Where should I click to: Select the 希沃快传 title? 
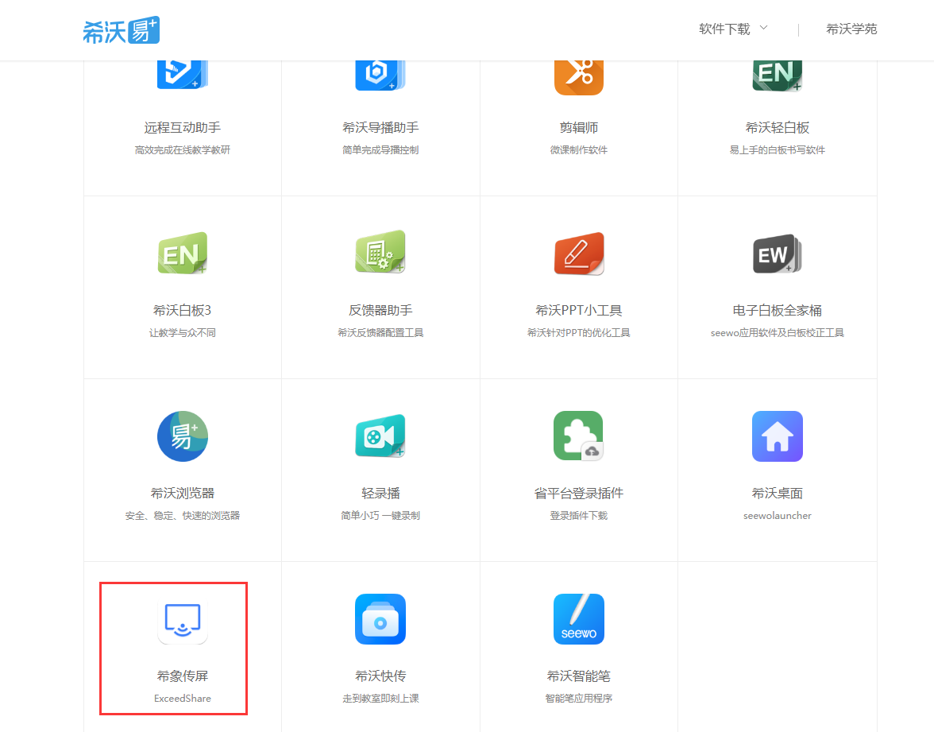coord(380,676)
